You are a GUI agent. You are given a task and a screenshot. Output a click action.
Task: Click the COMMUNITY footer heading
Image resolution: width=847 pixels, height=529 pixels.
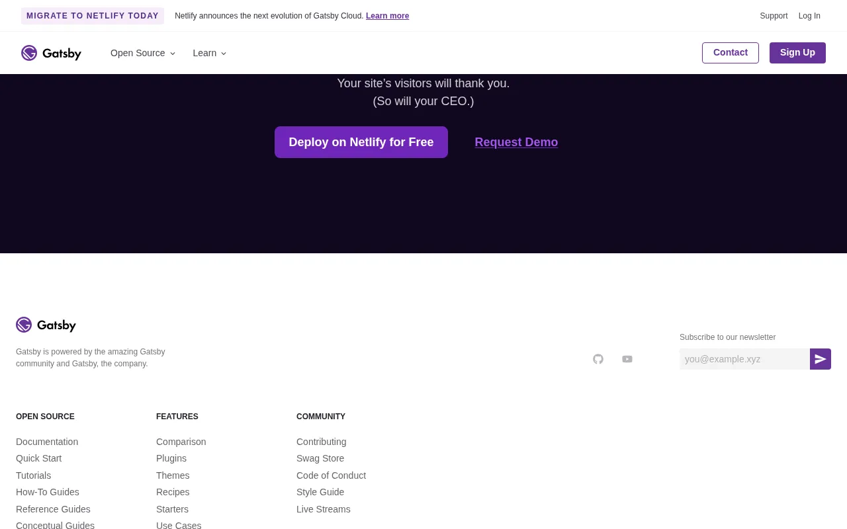click(321, 417)
